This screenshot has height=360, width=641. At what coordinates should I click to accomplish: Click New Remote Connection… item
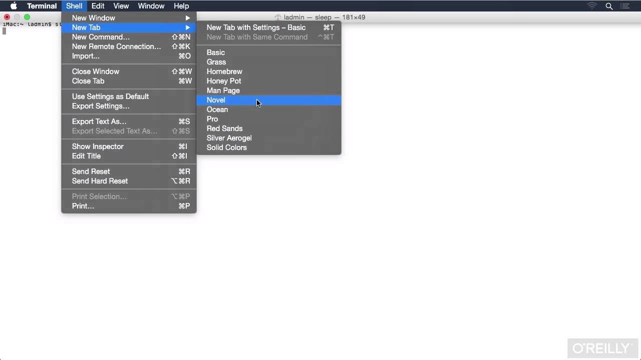(116, 46)
